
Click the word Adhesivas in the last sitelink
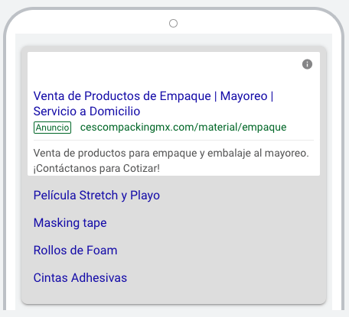pyautogui.click(x=99, y=278)
